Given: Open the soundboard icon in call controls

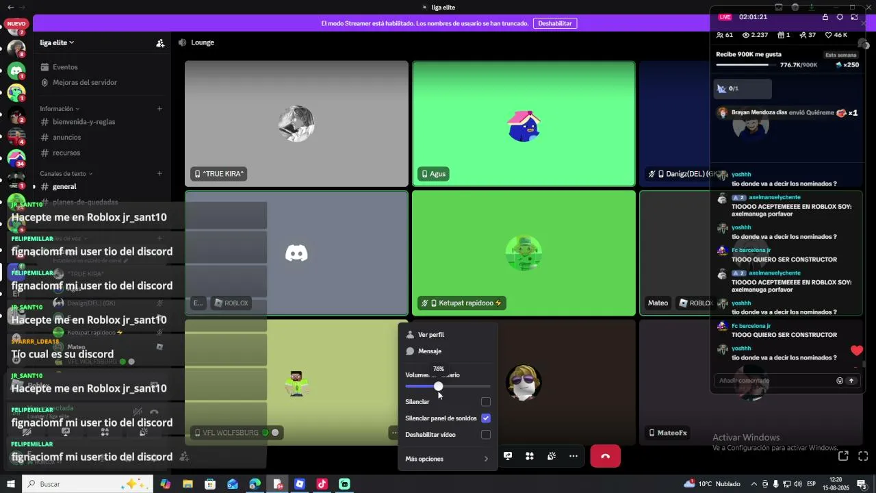Looking at the screenshot, I should (552, 456).
